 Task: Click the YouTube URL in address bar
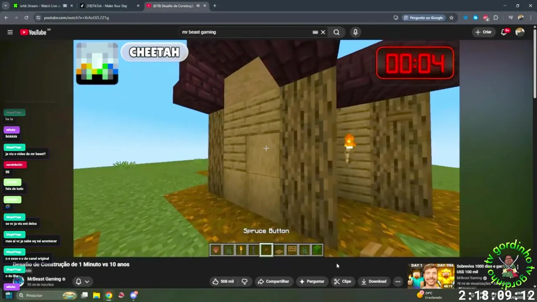76,18
